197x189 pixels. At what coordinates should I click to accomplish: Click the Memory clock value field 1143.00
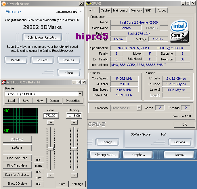[74, 116]
